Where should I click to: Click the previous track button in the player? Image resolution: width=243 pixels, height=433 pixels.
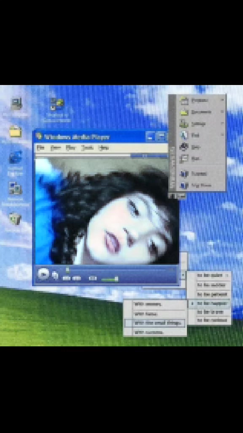tap(66, 278)
